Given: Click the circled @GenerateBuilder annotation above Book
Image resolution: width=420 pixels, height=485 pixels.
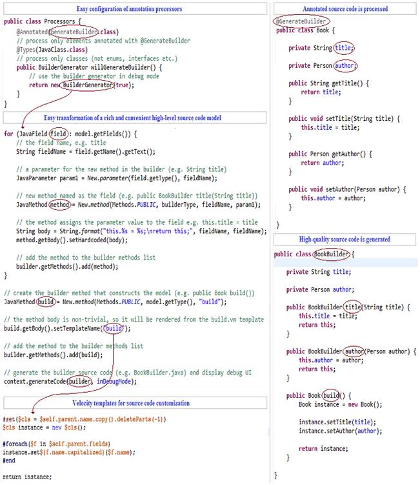Looking at the screenshot, I should 298,21.
